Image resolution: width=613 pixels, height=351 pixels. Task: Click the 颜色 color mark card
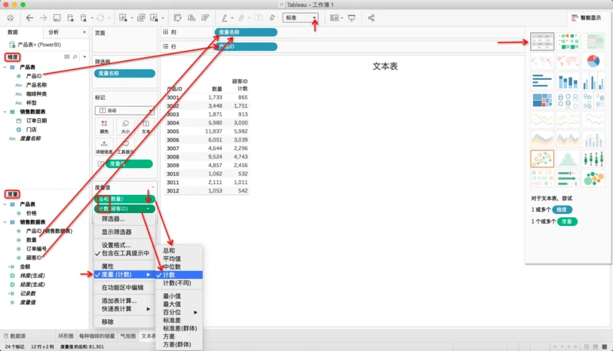click(104, 126)
